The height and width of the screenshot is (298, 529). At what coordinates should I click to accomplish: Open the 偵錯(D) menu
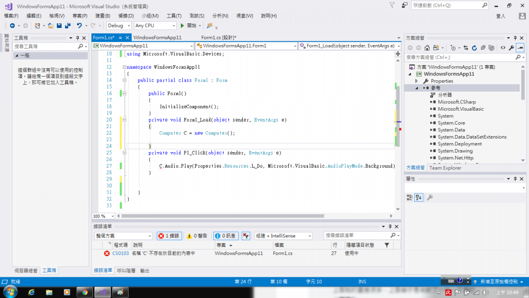(126, 16)
